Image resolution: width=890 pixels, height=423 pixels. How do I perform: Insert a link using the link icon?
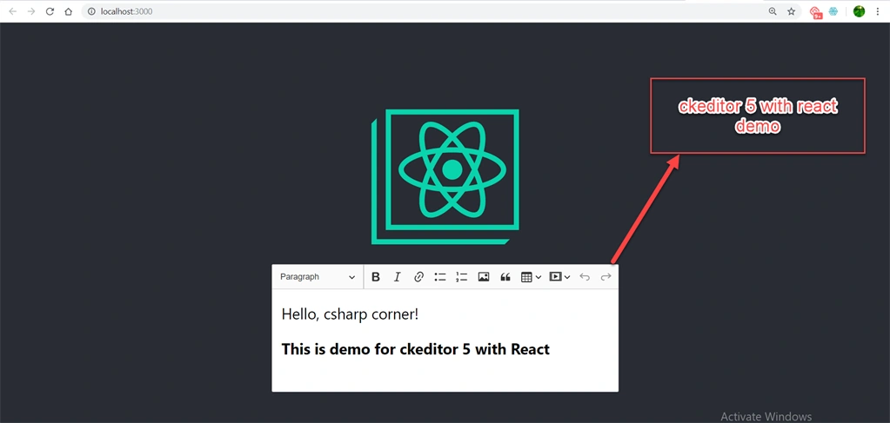[x=418, y=277]
